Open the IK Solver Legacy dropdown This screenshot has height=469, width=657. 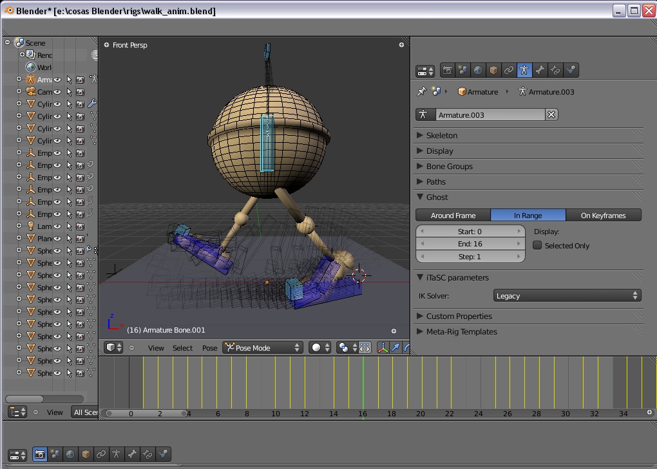[x=567, y=296]
